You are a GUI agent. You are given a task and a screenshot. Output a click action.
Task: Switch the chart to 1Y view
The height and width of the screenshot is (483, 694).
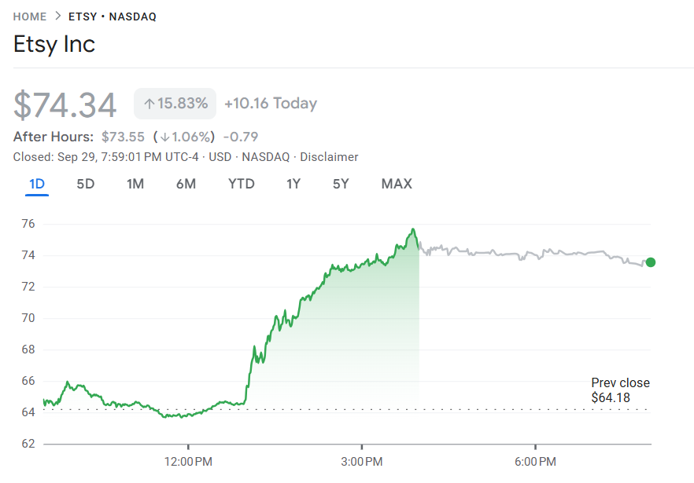pyautogui.click(x=293, y=185)
